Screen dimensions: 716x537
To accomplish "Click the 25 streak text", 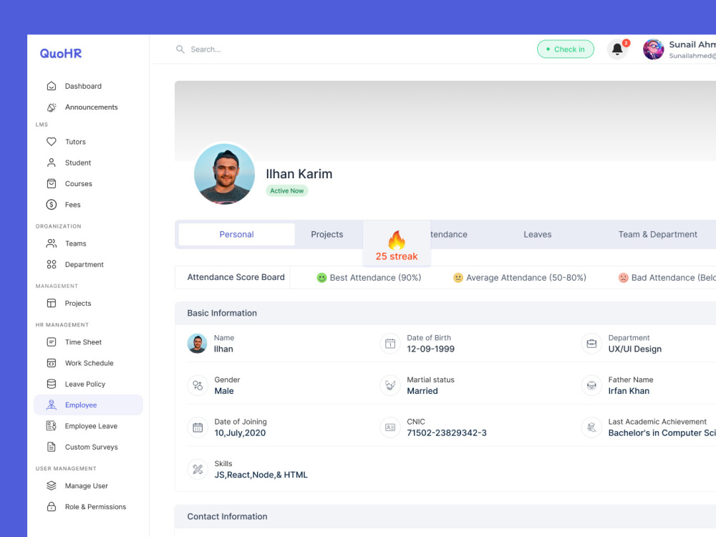I will point(397,256).
